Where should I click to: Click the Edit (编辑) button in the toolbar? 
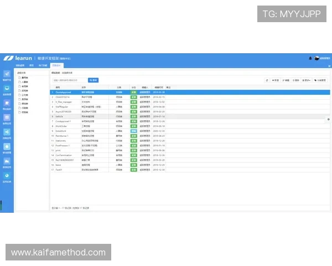click(x=286, y=80)
